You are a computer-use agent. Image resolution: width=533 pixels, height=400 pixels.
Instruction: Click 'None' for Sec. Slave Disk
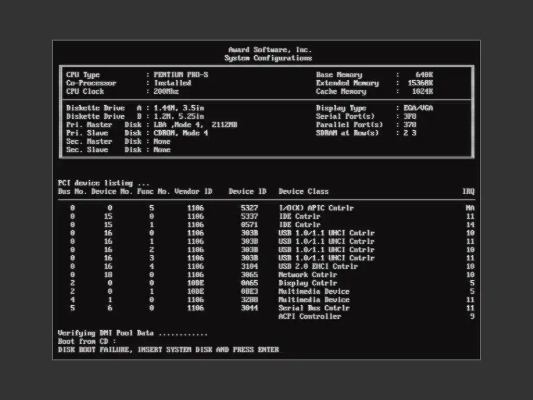[162, 149]
